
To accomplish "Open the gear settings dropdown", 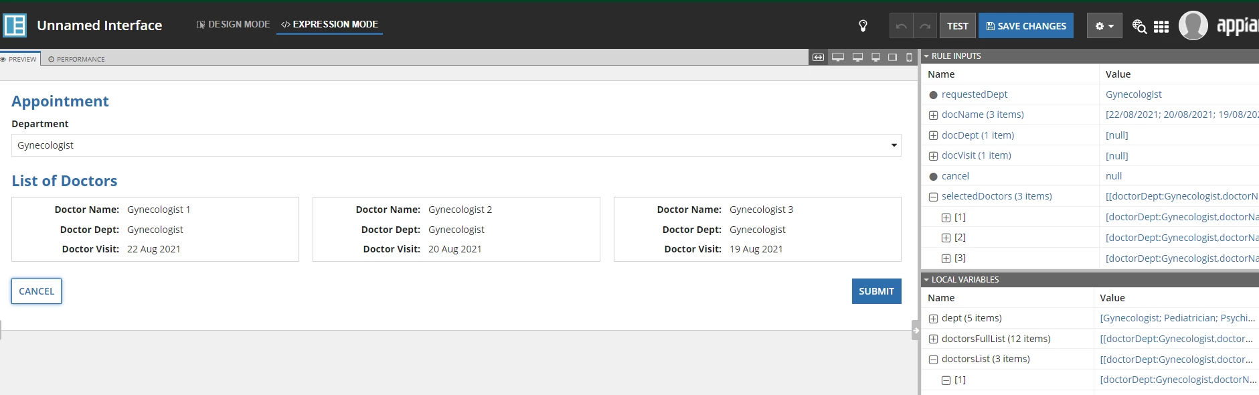I will (x=1104, y=26).
